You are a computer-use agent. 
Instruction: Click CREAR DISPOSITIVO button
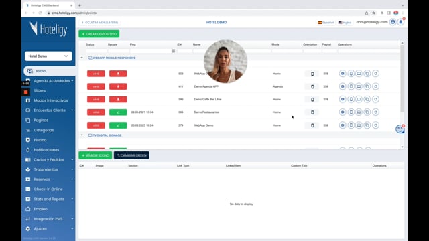pos(99,34)
